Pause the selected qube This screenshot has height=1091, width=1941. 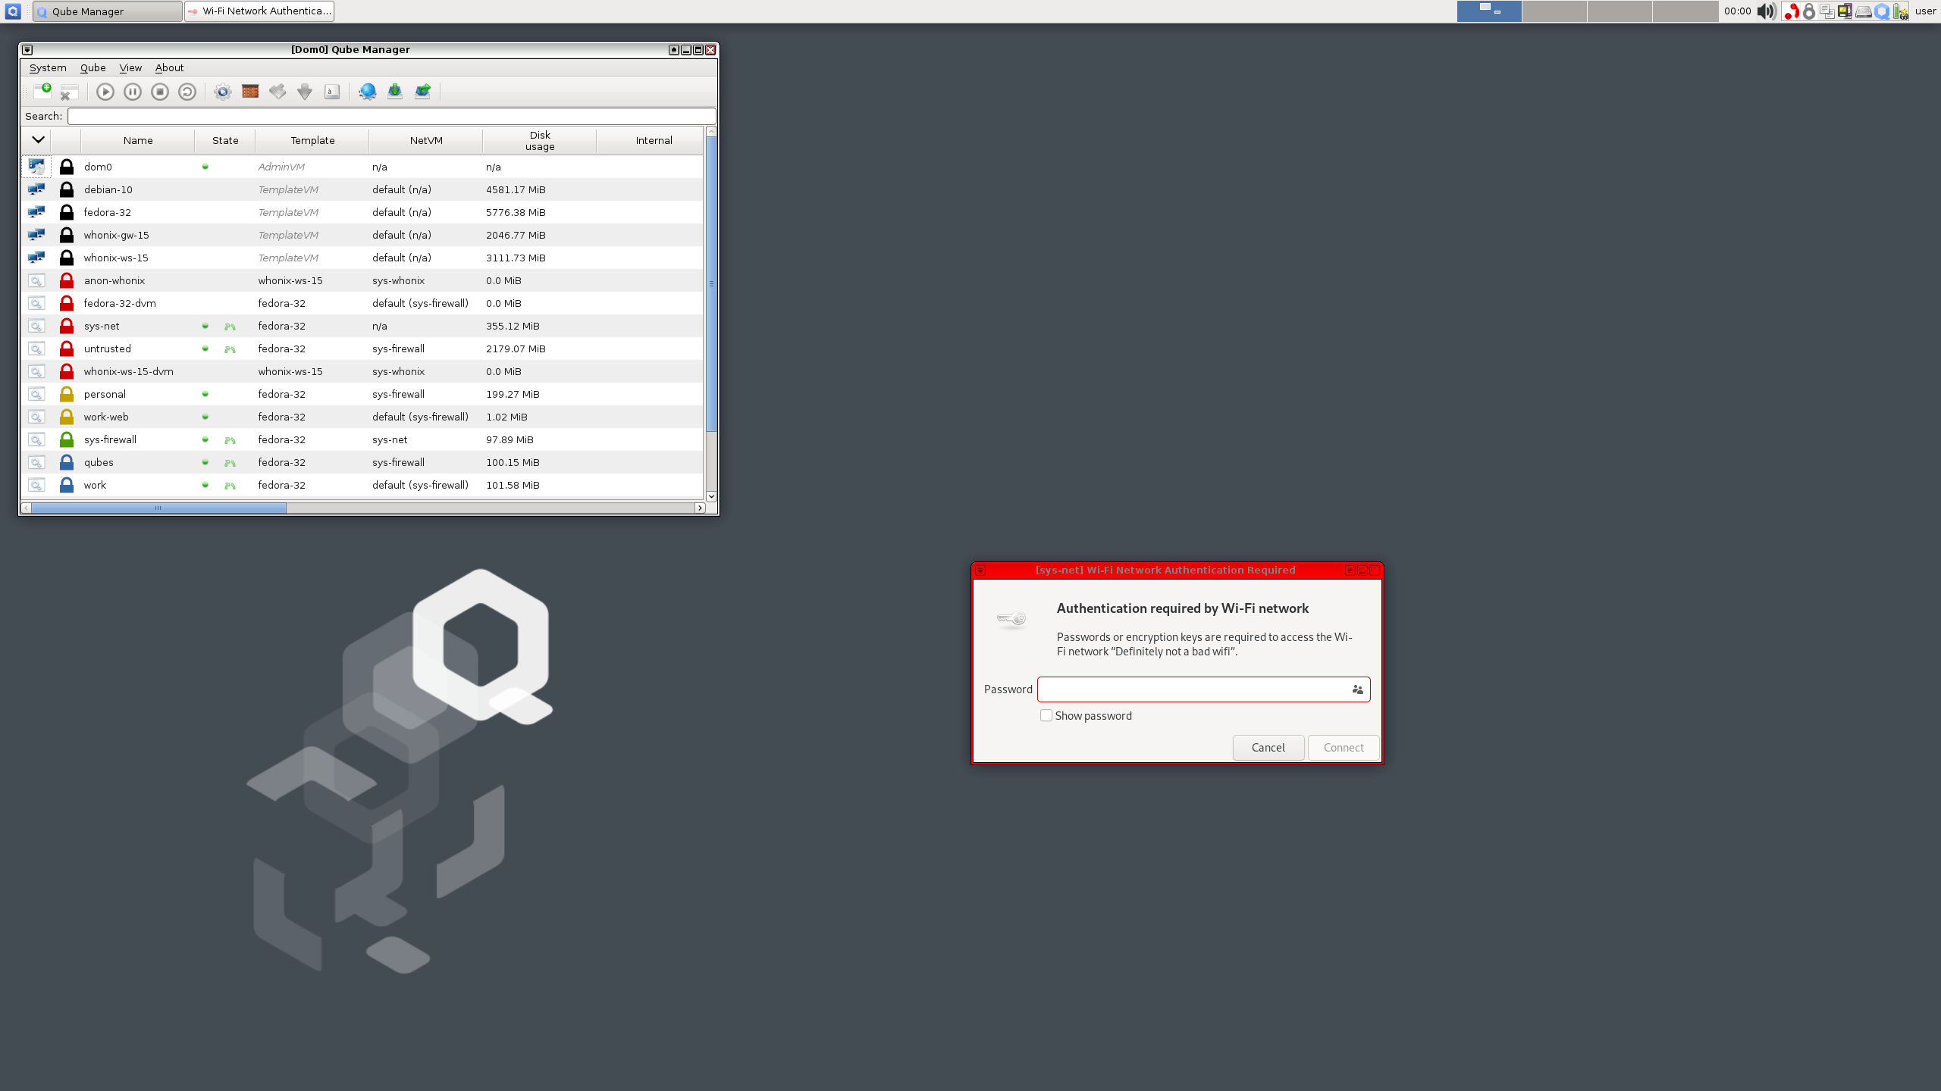click(133, 91)
